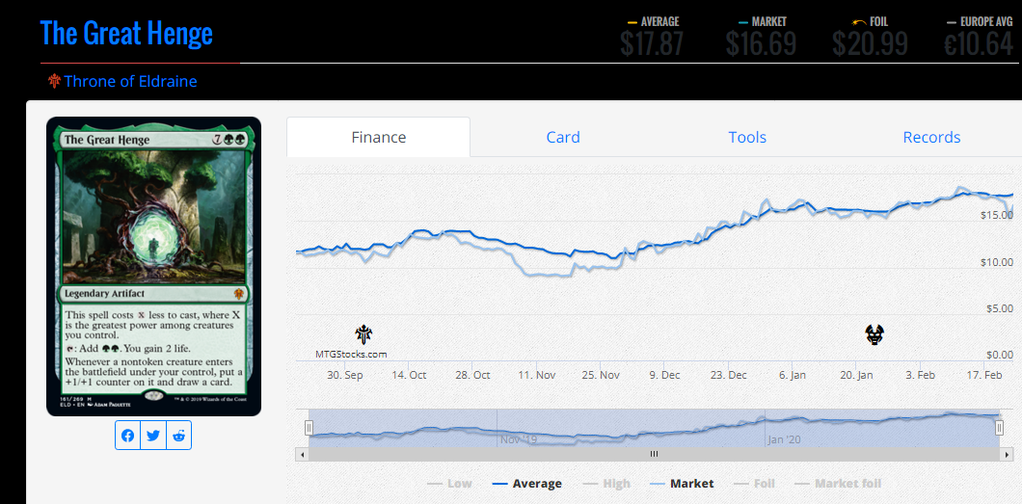This screenshot has width=1022, height=504.
Task: Click the right range navigator handle
Action: pos(999,428)
